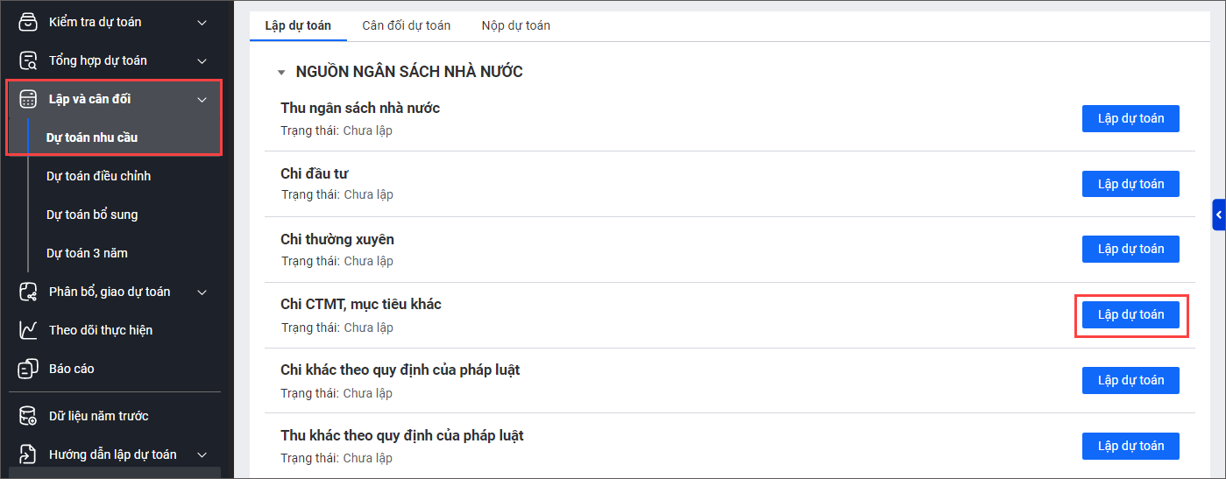Expand the Kiểm tra dự toán chevron
Image resolution: width=1226 pixels, height=479 pixels.
click(202, 22)
